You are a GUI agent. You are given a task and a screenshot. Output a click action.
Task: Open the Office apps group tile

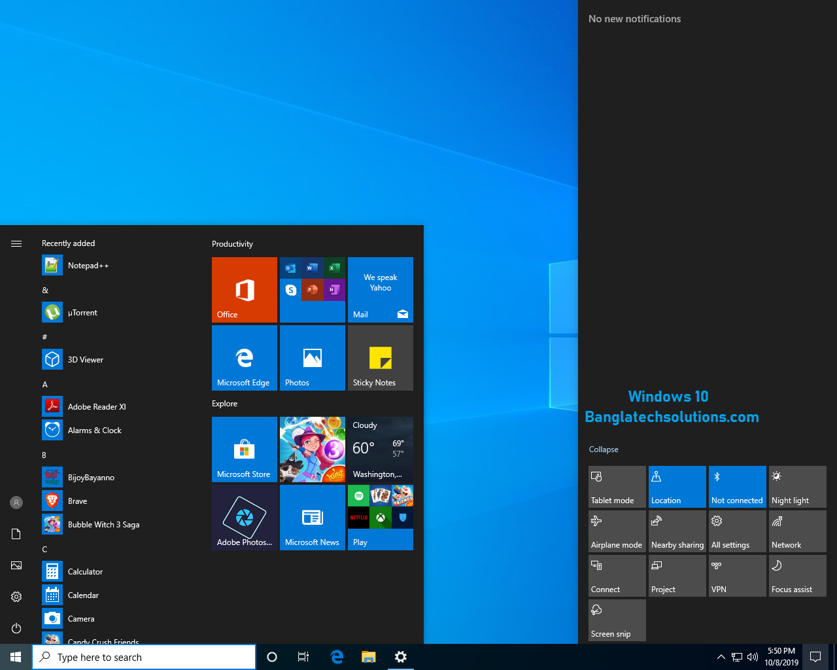[313, 290]
